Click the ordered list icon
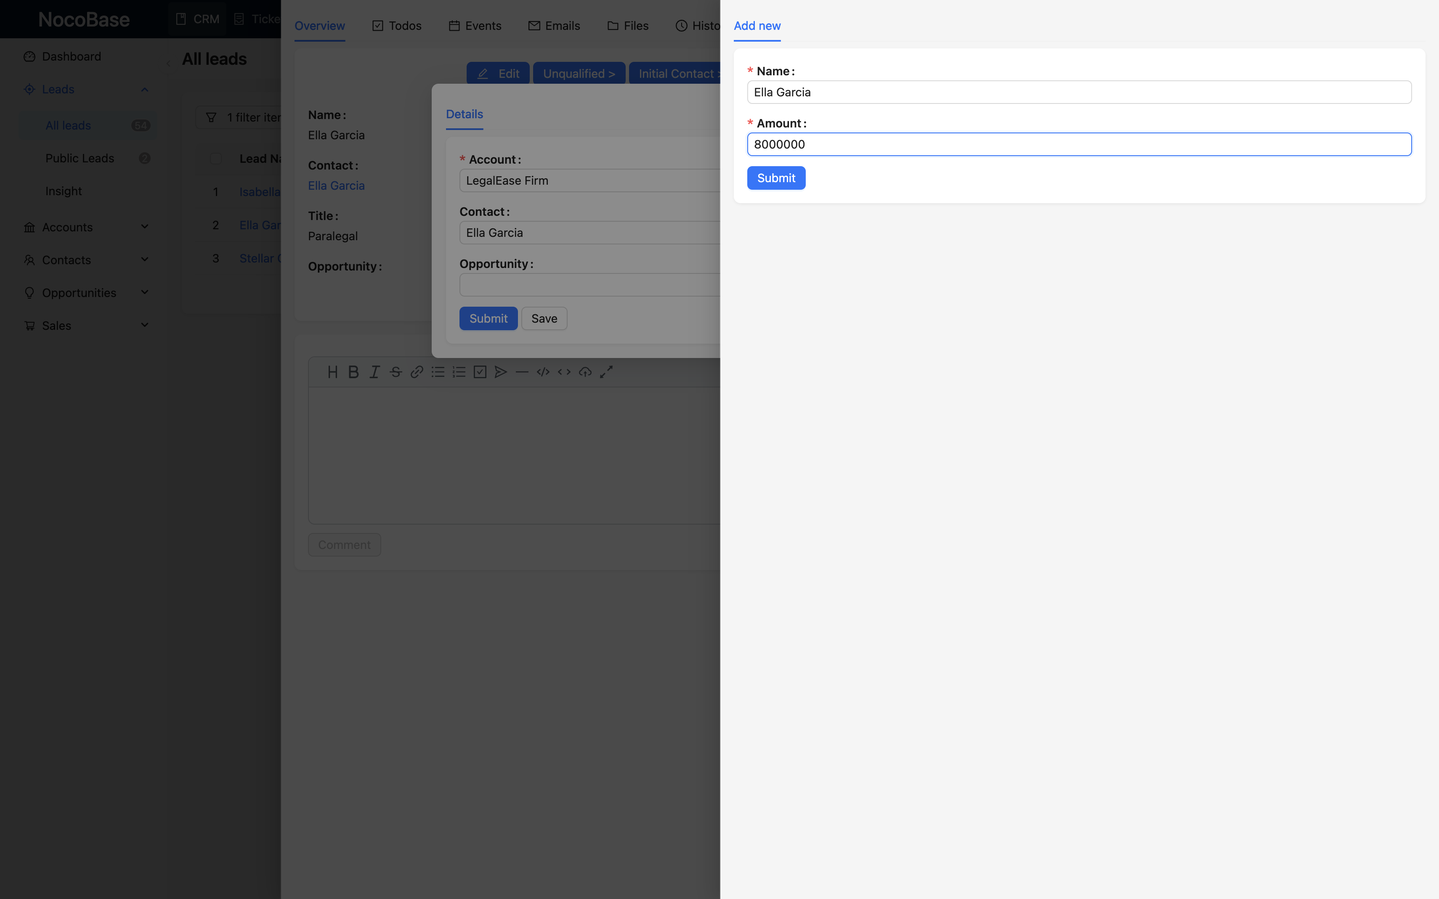Viewport: 1439px width, 899px height. click(459, 372)
